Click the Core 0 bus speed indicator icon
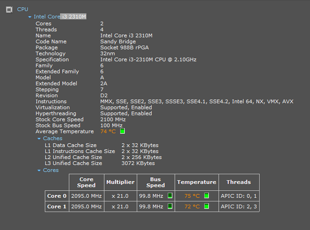 pyautogui.click(x=170, y=195)
